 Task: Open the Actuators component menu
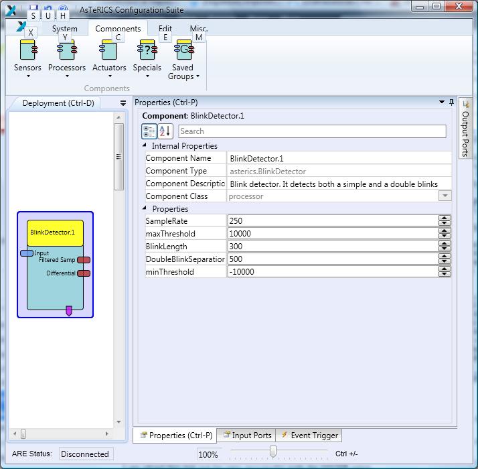coord(109,58)
